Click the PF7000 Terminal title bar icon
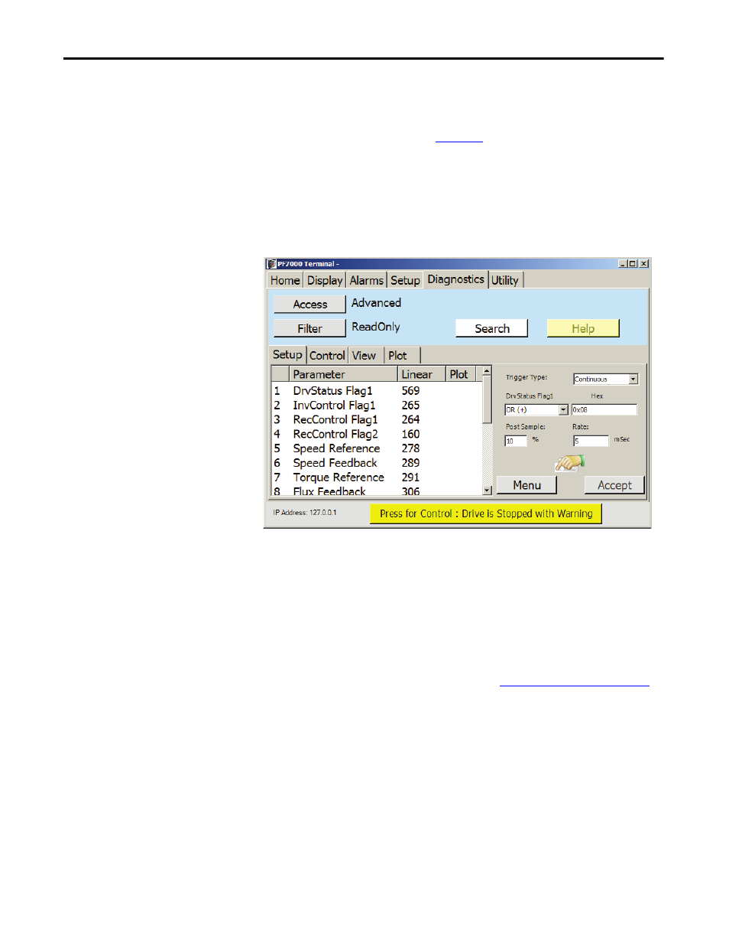The width and height of the screenshot is (729, 945). point(271,264)
